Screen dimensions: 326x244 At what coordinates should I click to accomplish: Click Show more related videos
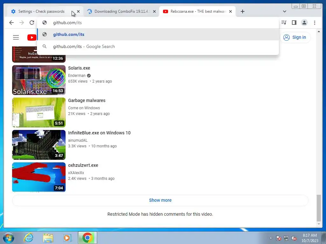(160, 200)
